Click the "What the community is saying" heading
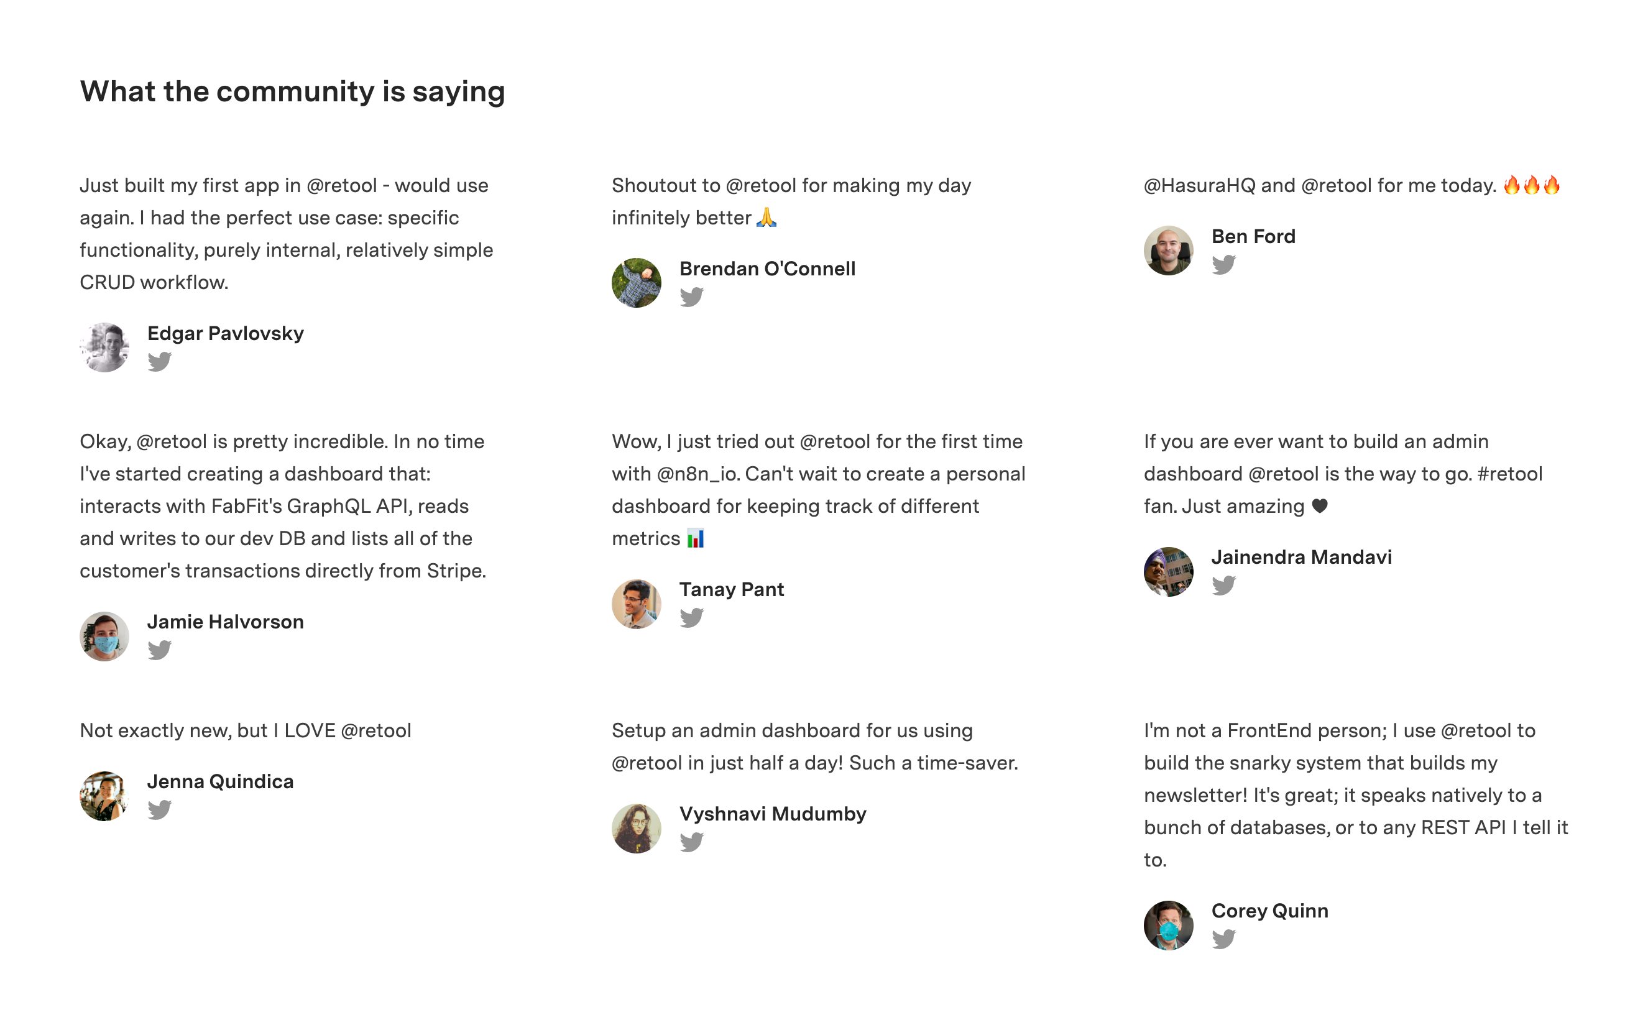Image resolution: width=1648 pixels, height=1030 pixels. tap(292, 91)
